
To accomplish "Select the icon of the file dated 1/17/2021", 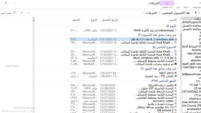I will point(176,42).
